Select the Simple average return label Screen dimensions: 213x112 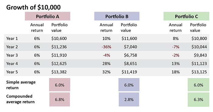21,85
